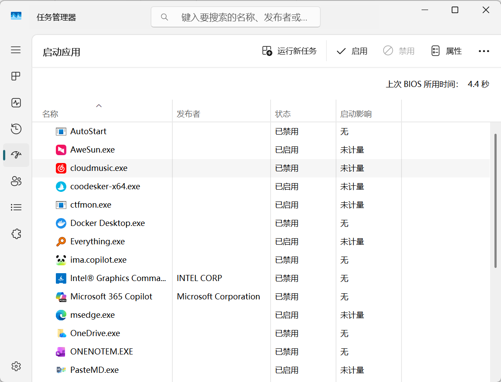Click the Intel Graphics Command icon

coord(61,278)
